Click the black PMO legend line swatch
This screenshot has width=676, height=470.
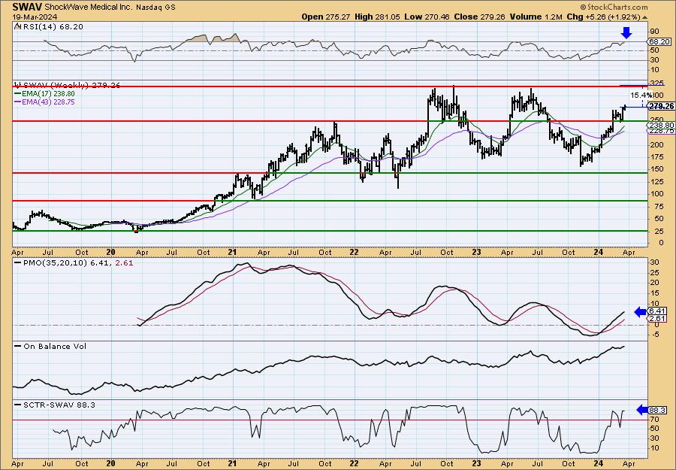(18, 262)
